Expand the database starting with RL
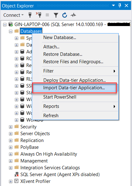The image size is (132, 186). 17,79
